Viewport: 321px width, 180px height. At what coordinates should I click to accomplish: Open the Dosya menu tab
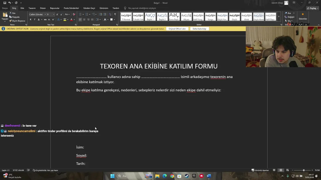[5, 8]
